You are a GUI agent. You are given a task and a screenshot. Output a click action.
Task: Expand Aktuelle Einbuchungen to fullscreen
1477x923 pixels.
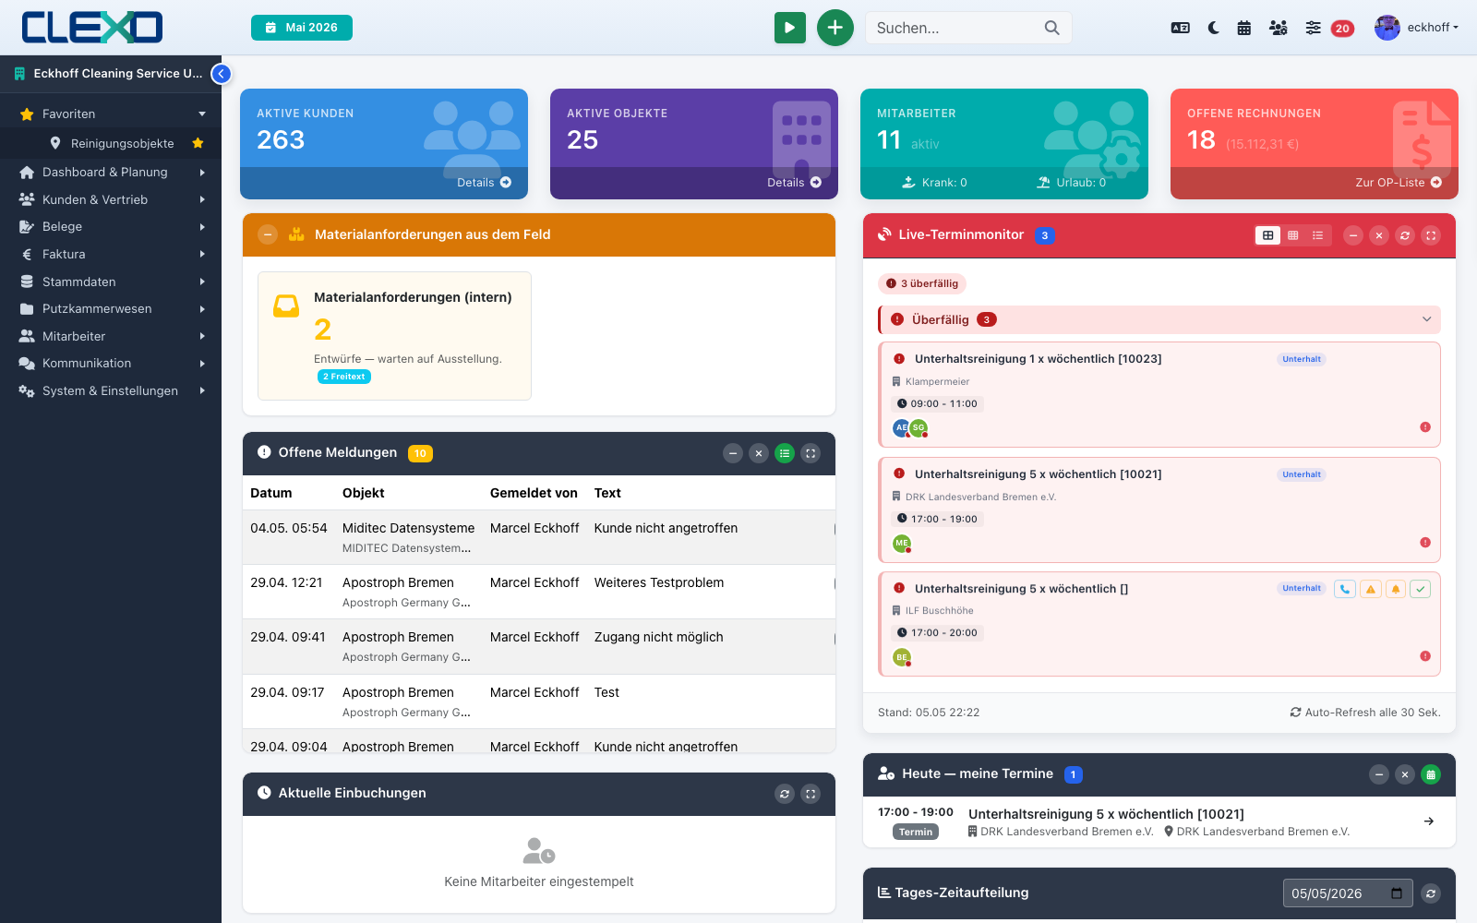(x=811, y=794)
